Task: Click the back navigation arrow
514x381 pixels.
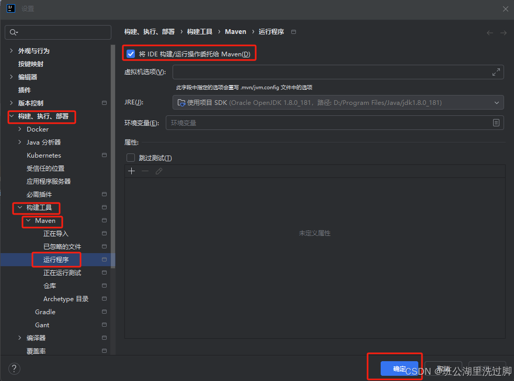Action: click(x=490, y=33)
